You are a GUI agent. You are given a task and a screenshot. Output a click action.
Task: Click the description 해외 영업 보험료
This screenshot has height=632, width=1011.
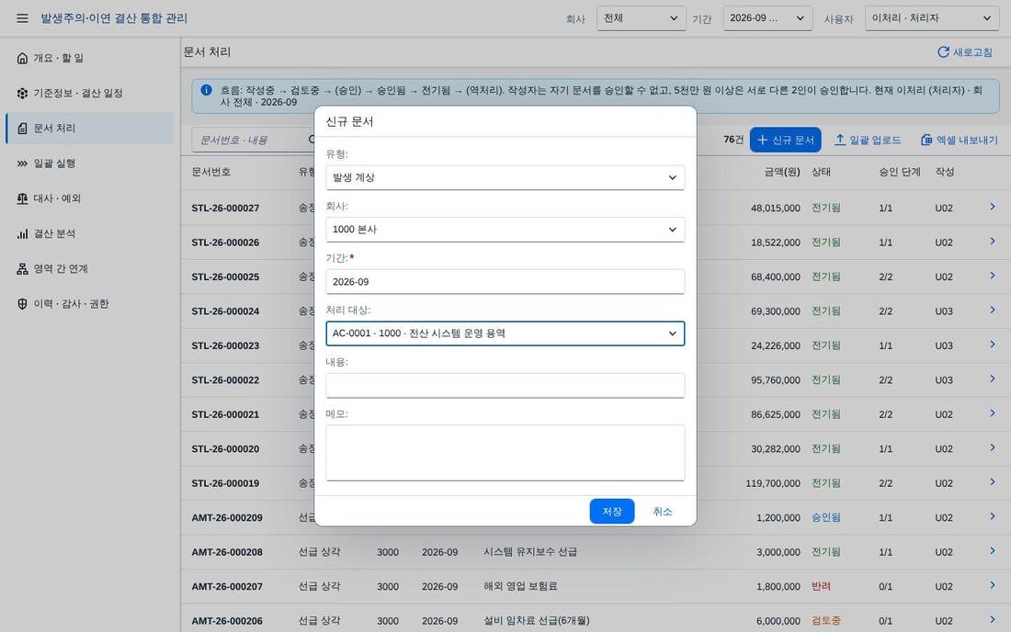pos(520,586)
